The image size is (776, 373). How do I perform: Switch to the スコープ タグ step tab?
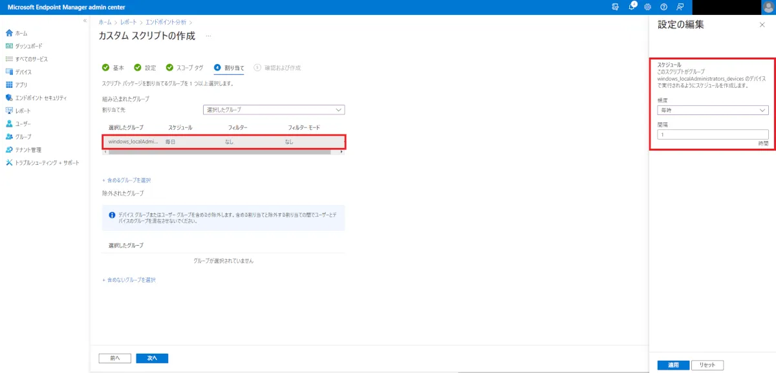pyautogui.click(x=185, y=67)
